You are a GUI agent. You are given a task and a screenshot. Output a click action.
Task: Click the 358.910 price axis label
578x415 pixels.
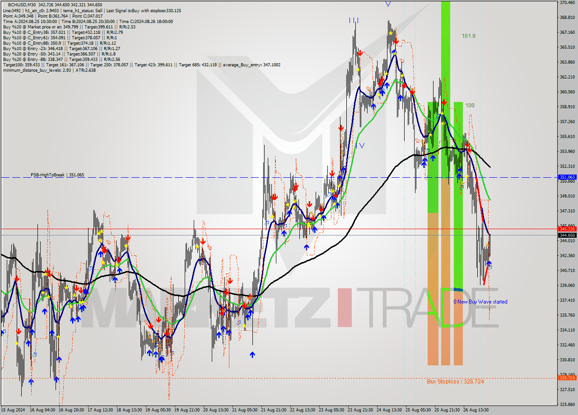pos(567,107)
